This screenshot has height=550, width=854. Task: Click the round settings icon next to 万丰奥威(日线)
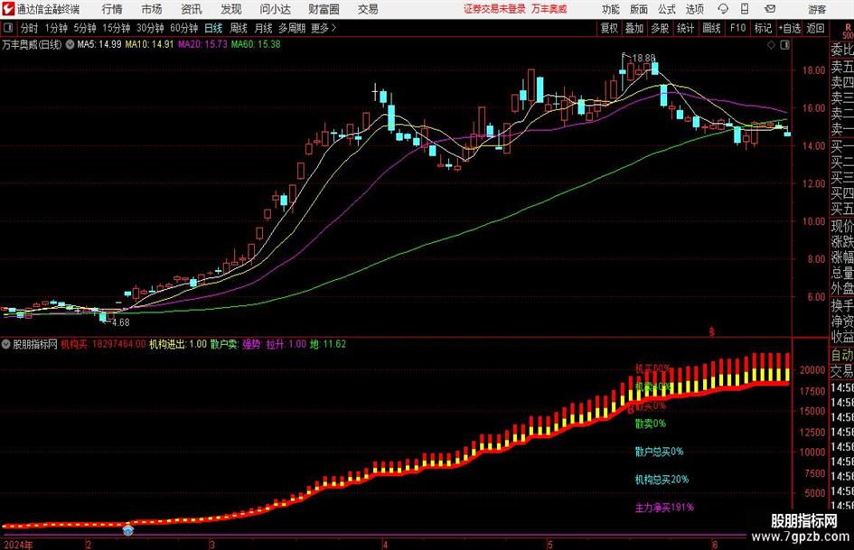pyautogui.click(x=70, y=44)
